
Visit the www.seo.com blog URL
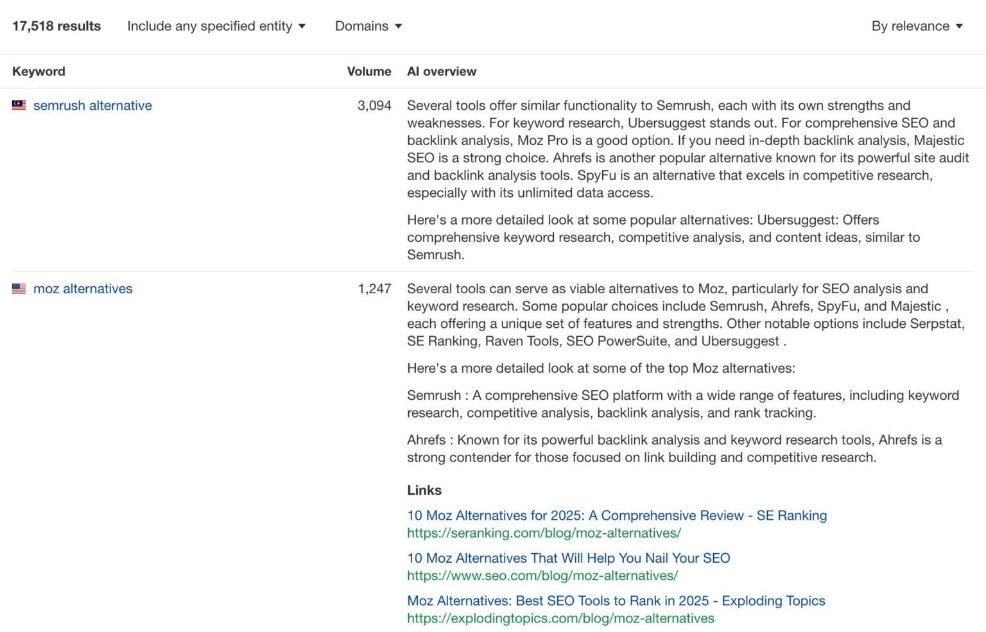[542, 576]
